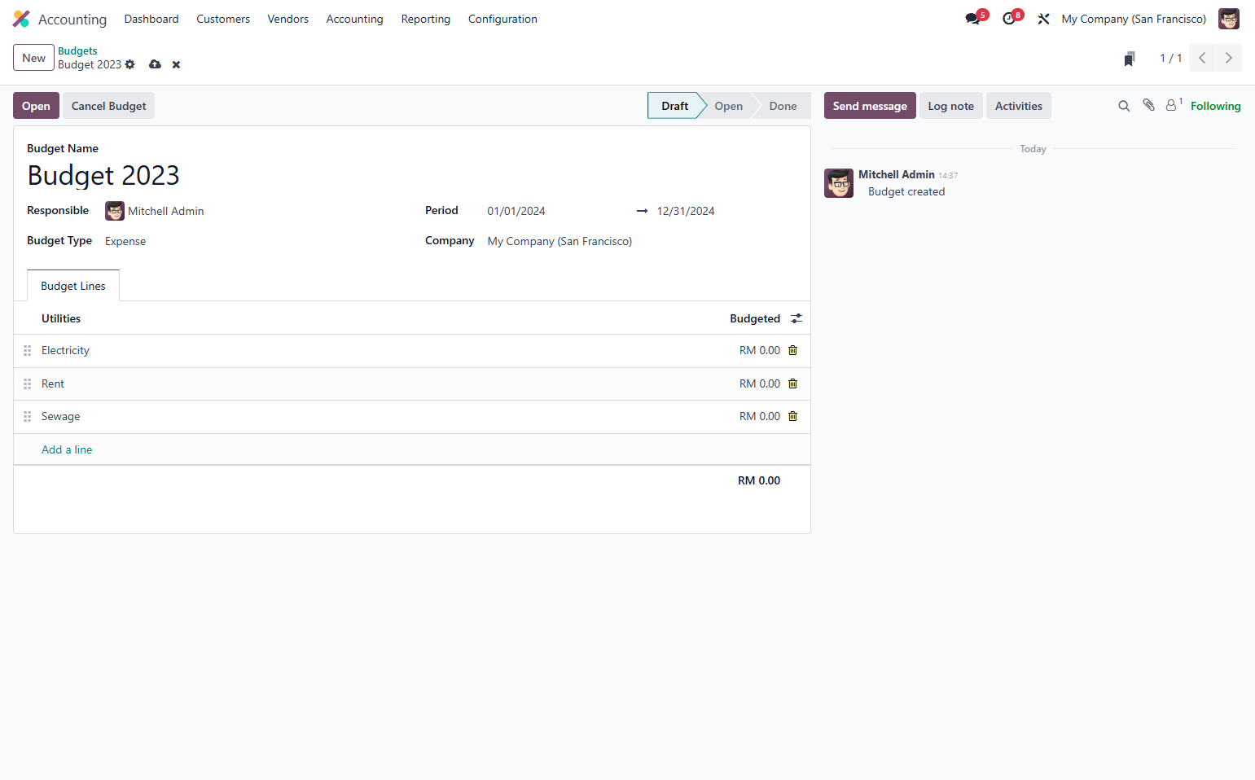
Task: Click the Open budget button
Action: pos(36,106)
